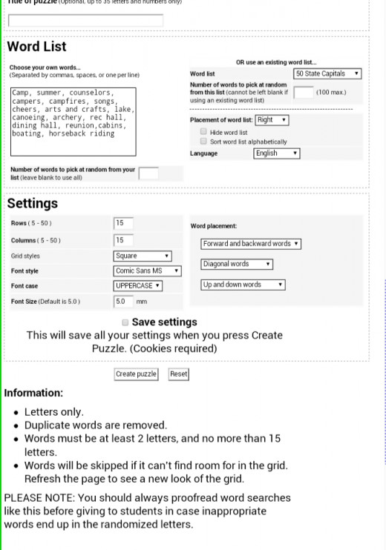Open the Up and down words dropdown
Viewport: 386px width, 550px height.
[x=243, y=285]
